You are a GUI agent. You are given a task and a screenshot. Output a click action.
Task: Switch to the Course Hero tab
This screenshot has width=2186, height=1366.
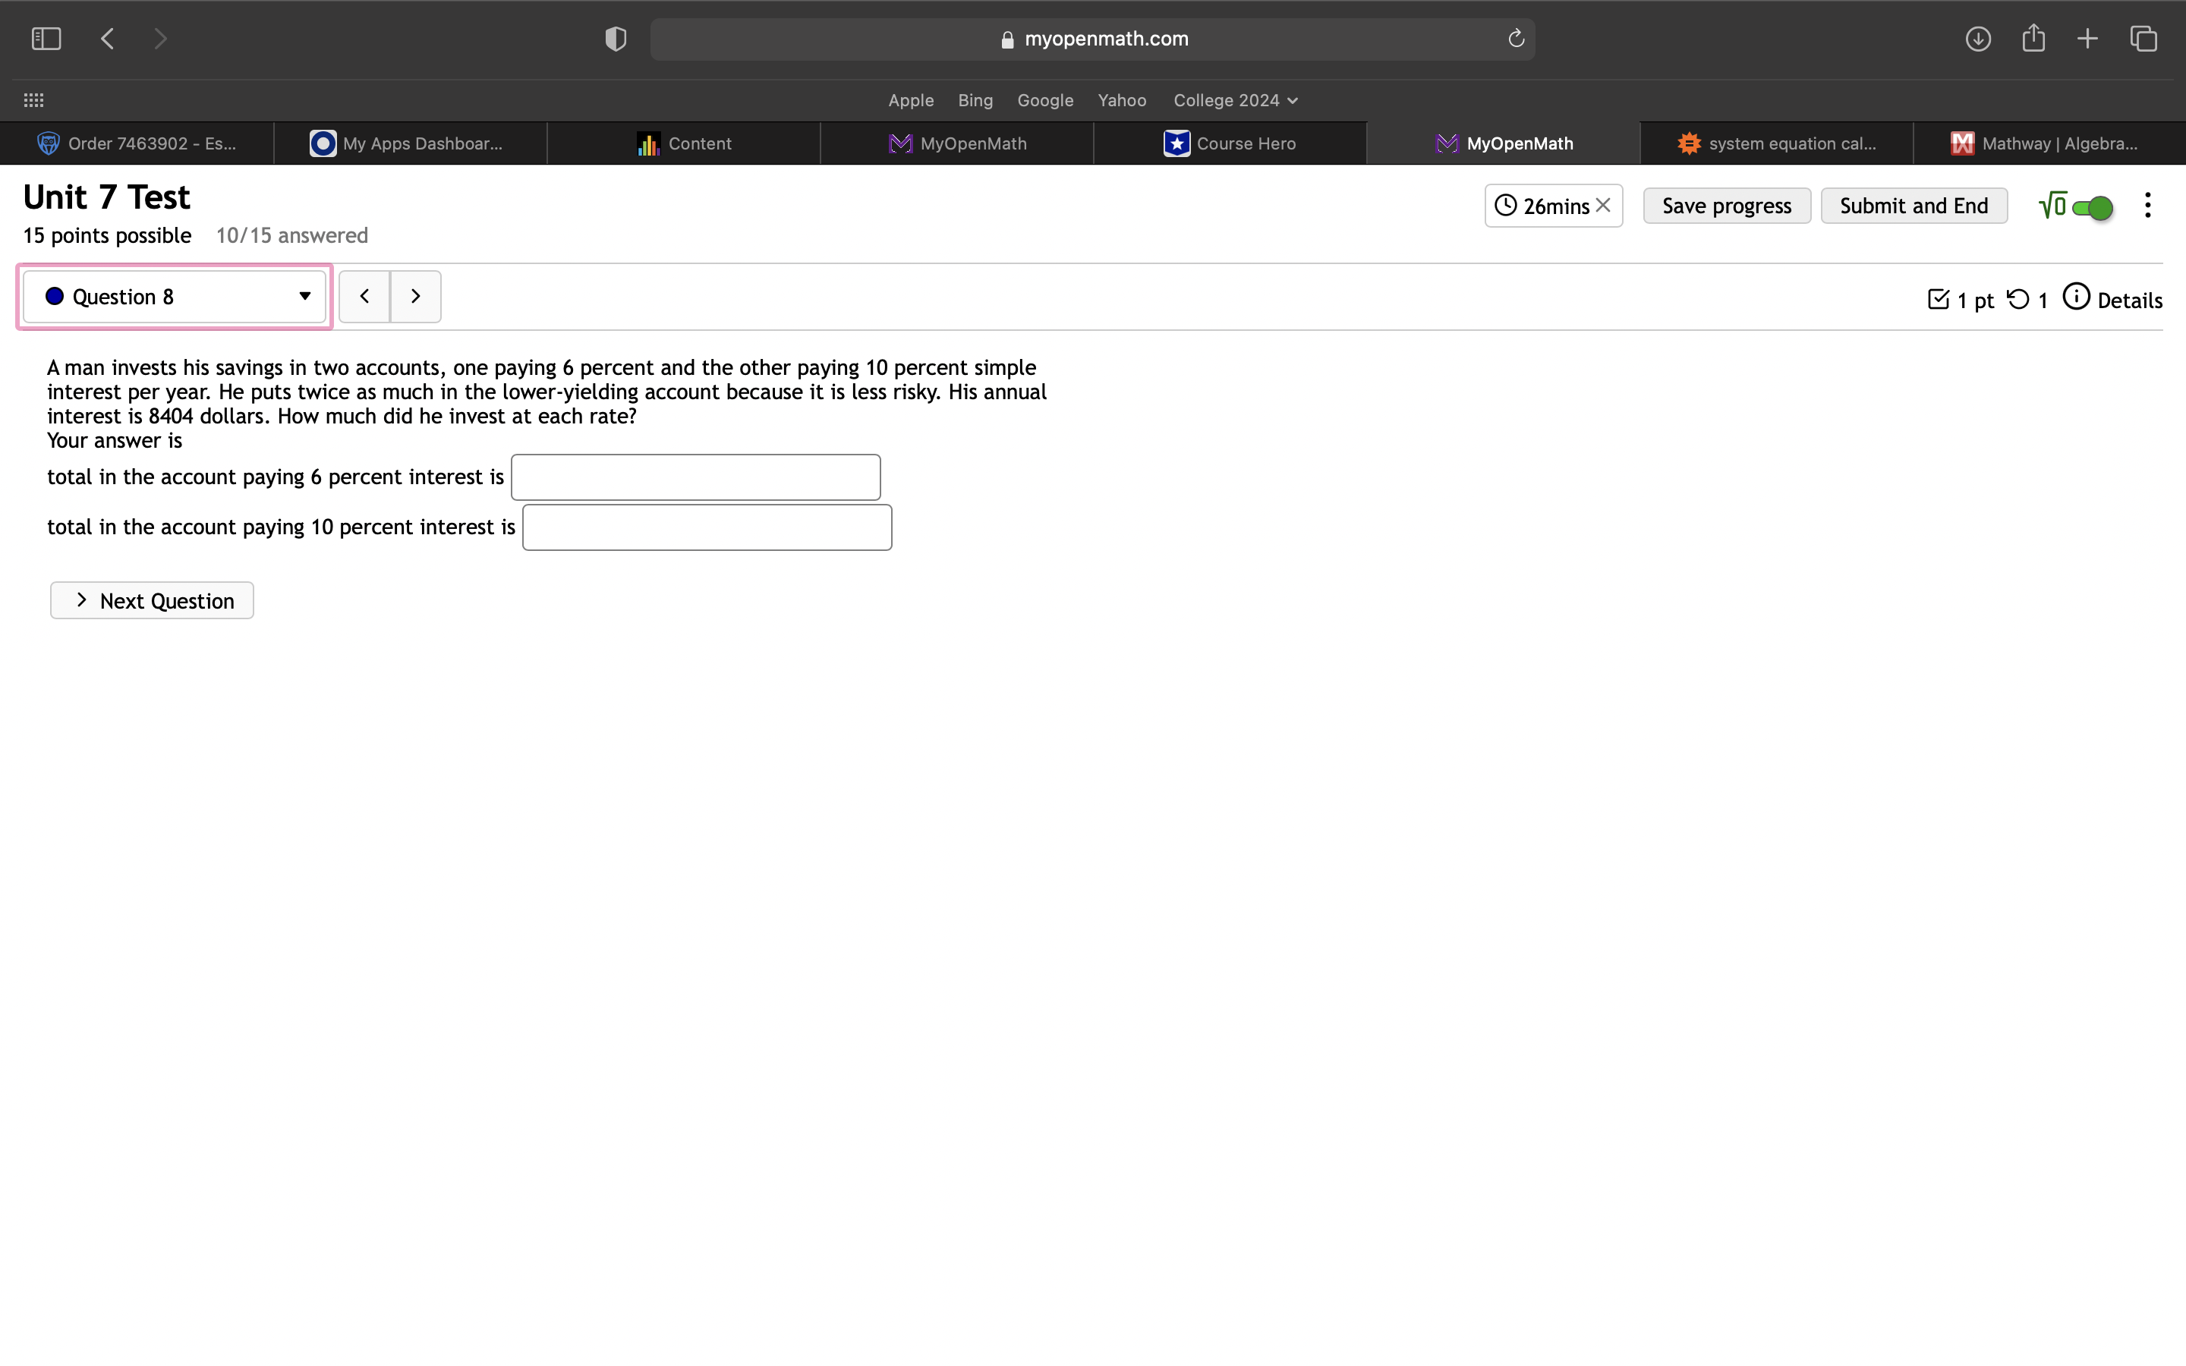pyautogui.click(x=1231, y=143)
